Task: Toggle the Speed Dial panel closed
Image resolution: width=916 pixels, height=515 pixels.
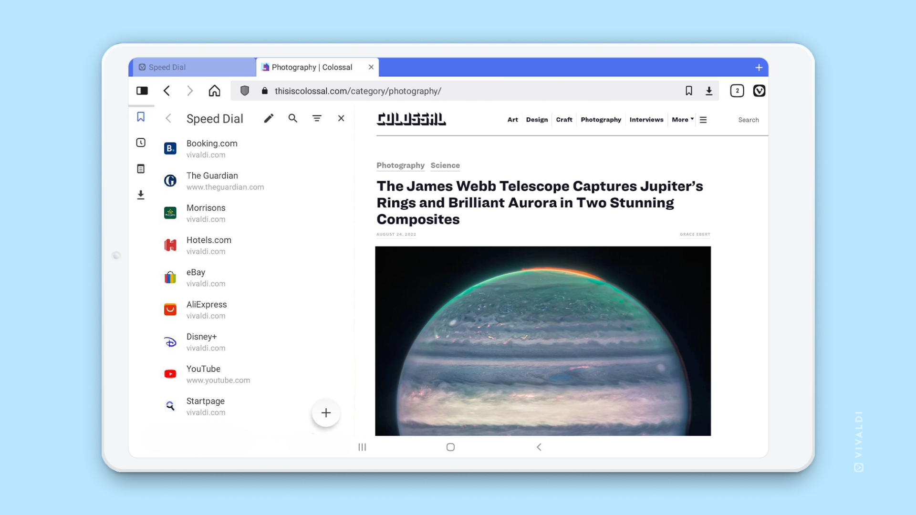Action: pos(340,118)
